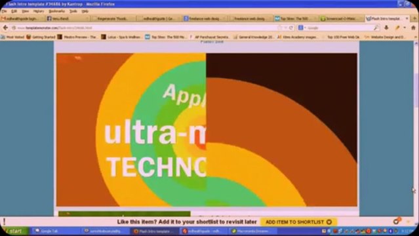Image resolution: width=419 pixels, height=236 pixels.
Task: Run the search with the magnifier icon
Action: click(376, 28)
